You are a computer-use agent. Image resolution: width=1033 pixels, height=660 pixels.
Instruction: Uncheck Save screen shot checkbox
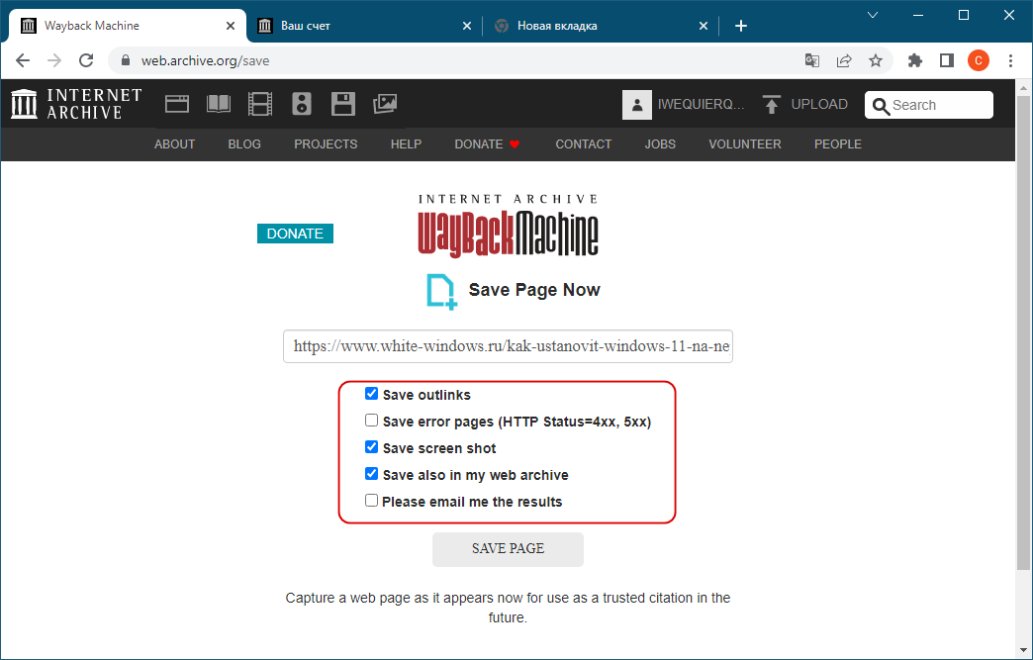click(372, 447)
